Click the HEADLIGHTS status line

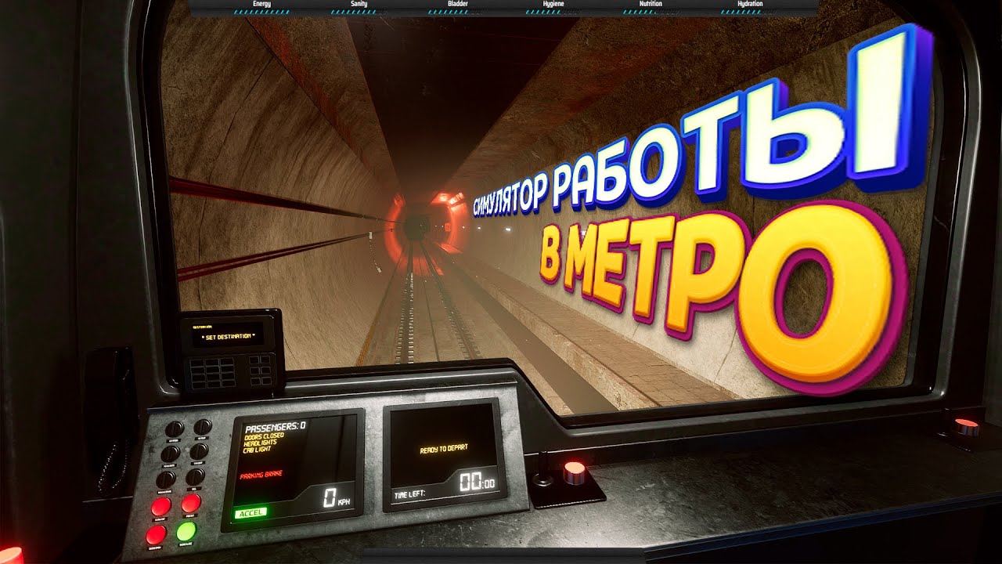[260, 442]
